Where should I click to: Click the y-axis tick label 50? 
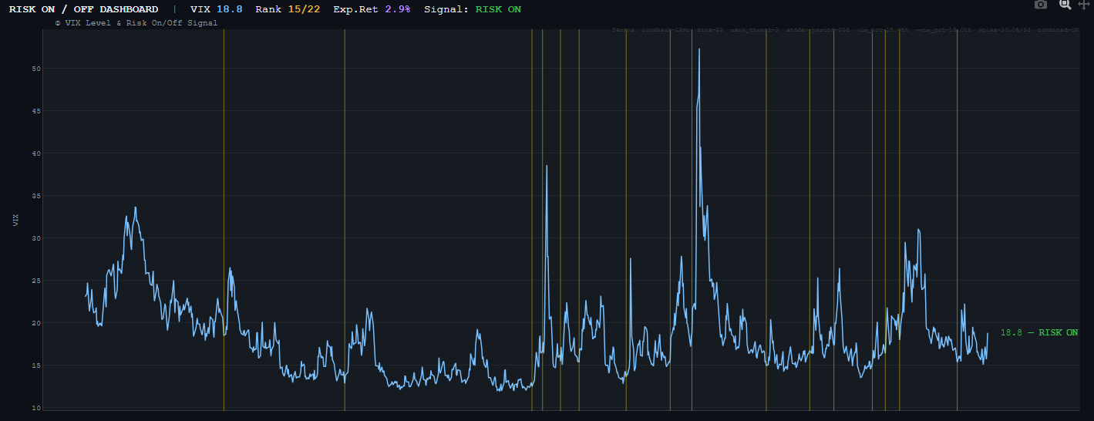coord(35,69)
